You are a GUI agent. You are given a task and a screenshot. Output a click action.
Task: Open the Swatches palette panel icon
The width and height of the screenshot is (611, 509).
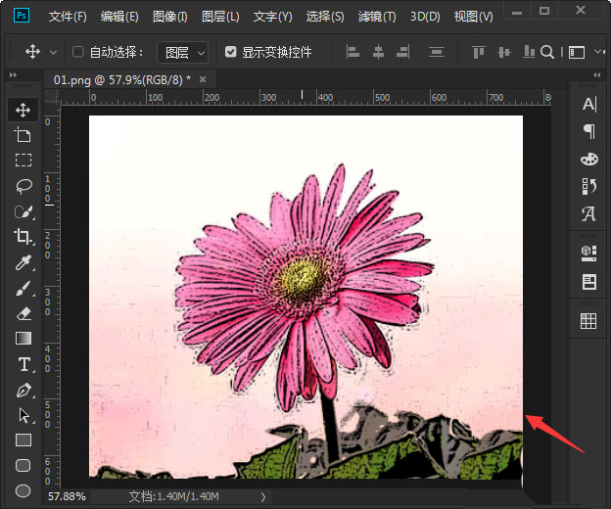588,159
